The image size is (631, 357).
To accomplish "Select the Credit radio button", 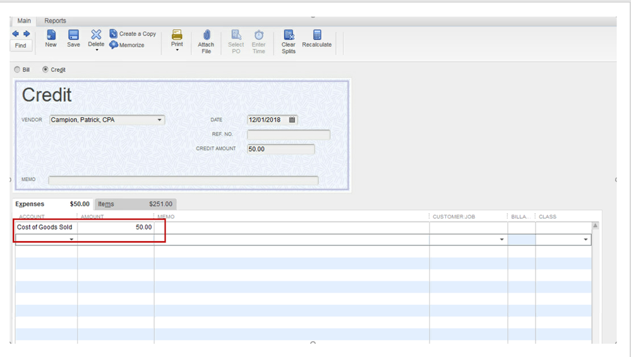I will pos(45,69).
